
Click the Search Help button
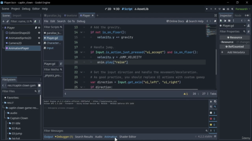[195, 21]
